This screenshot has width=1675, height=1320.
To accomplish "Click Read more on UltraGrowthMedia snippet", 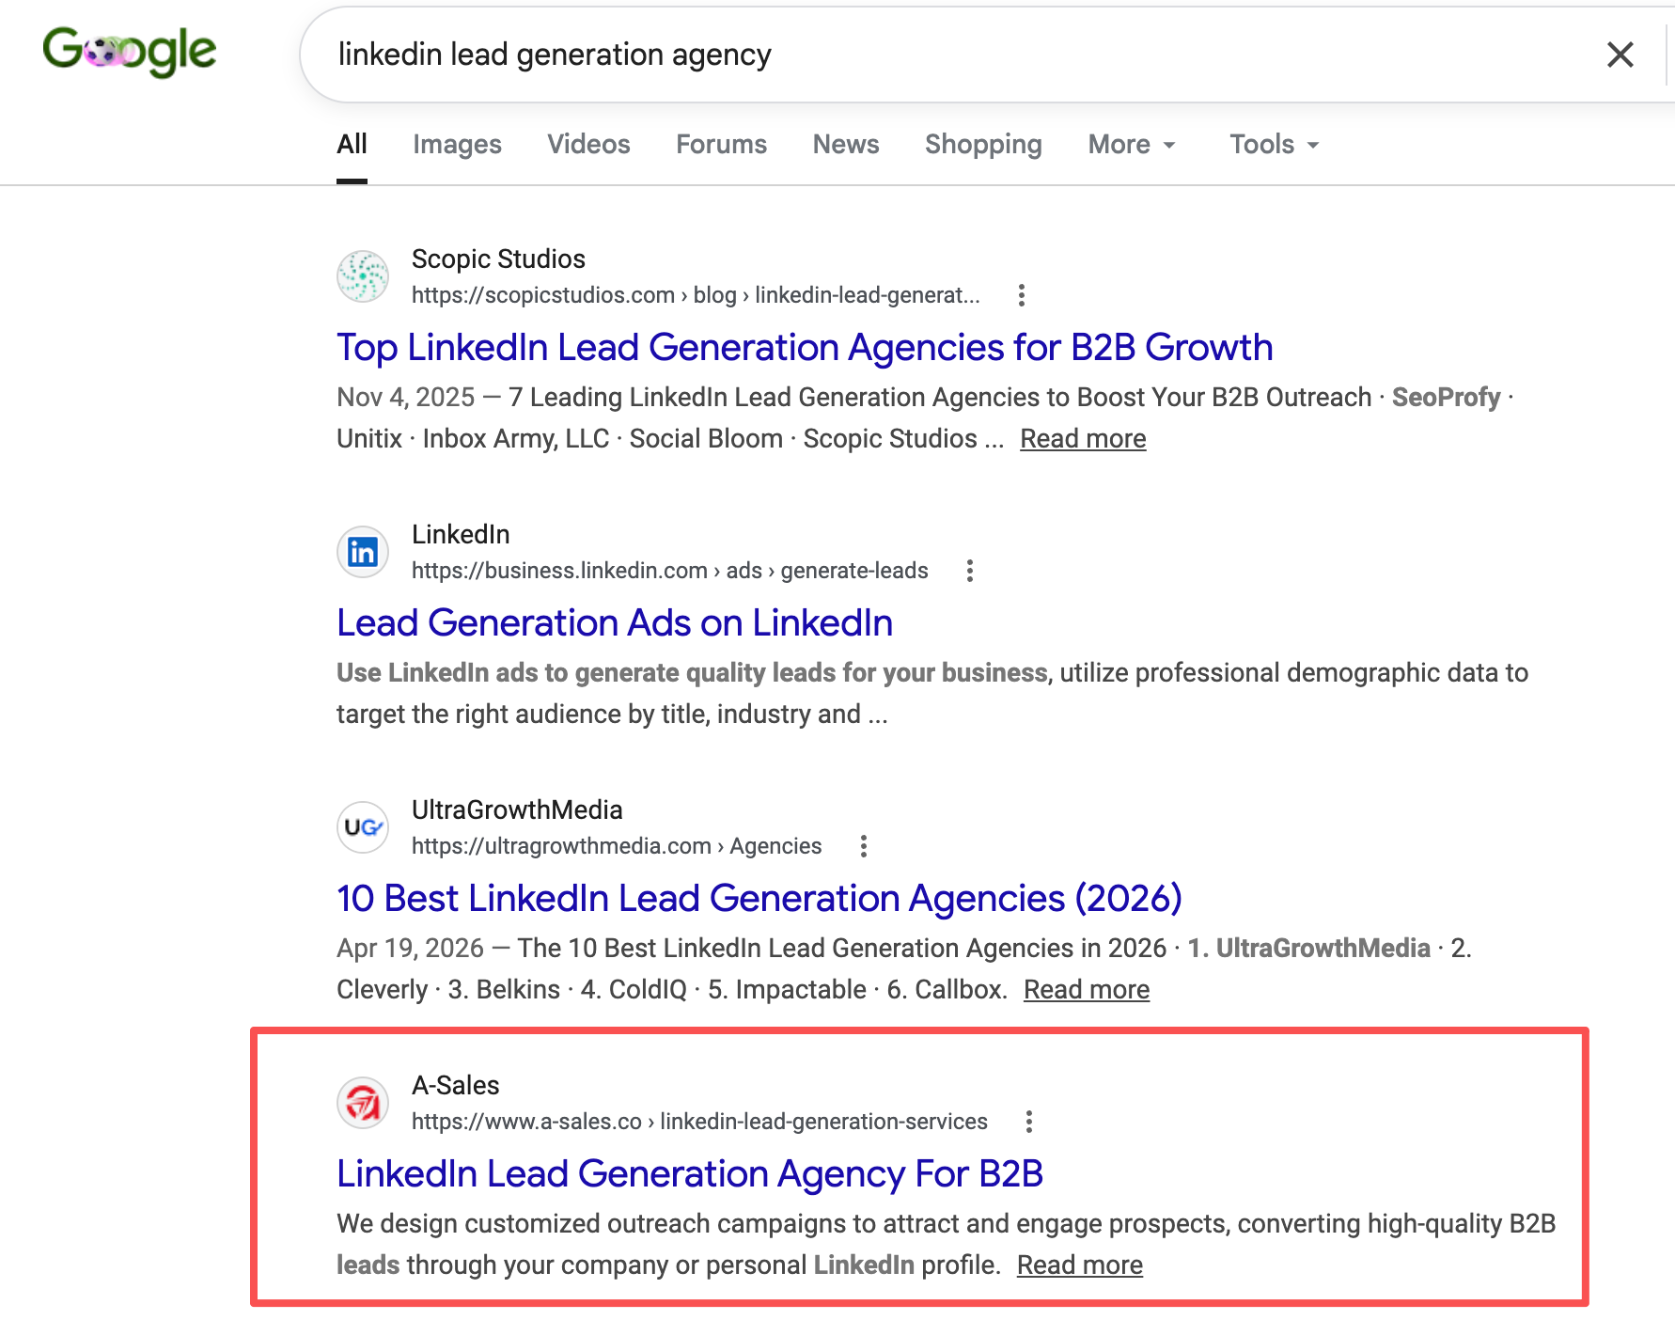I will [1087, 990].
